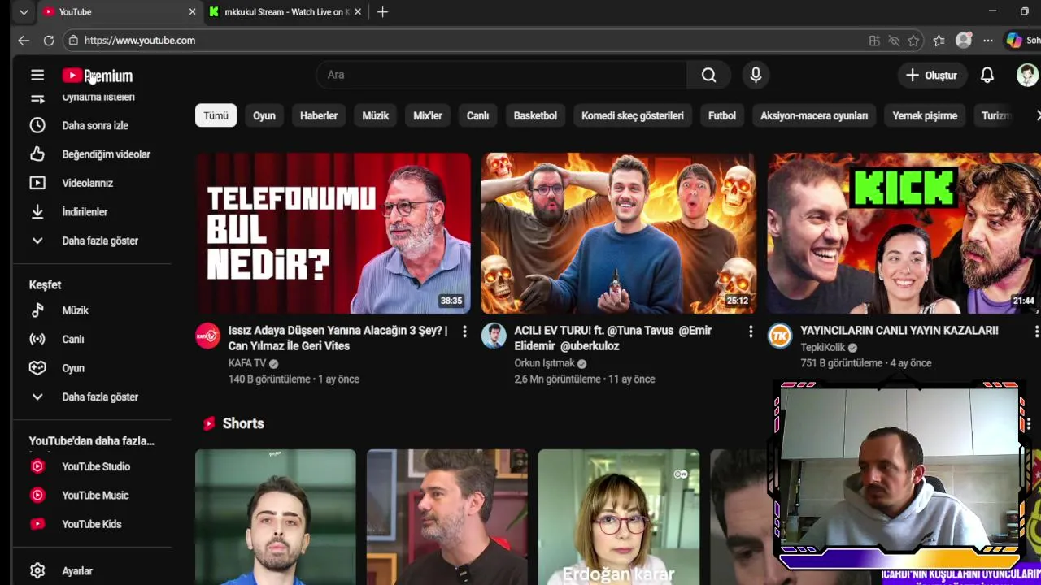Open a new browser tab
The image size is (1041, 585).
(382, 11)
